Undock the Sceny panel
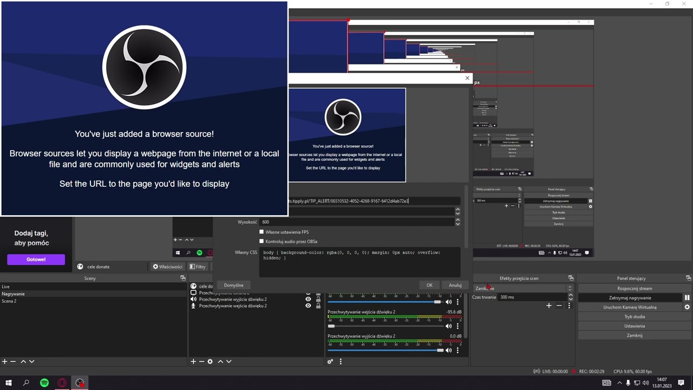The image size is (693, 390). [182, 278]
